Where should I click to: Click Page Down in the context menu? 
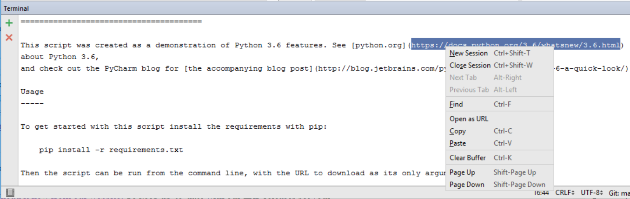[467, 185]
